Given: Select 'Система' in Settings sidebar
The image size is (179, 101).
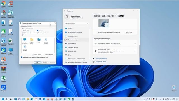Looking at the screenshot, I should click(77, 29).
